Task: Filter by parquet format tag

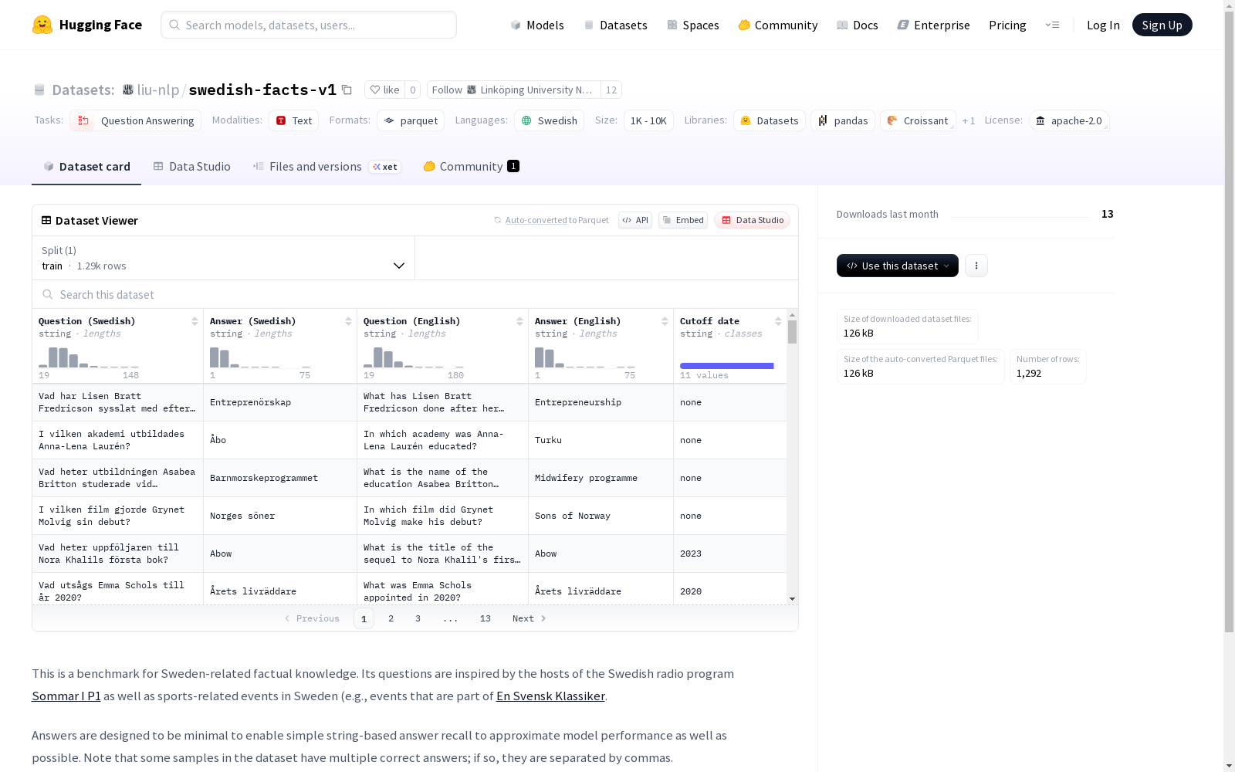Action: coord(411,120)
